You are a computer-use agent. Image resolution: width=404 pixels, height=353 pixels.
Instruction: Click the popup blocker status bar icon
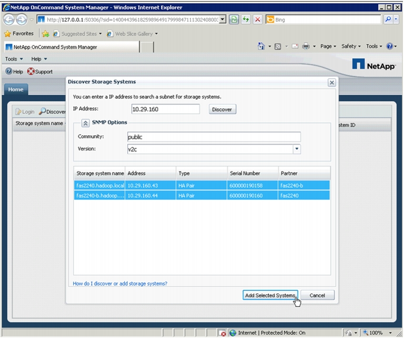pyautogui.click(x=223, y=333)
